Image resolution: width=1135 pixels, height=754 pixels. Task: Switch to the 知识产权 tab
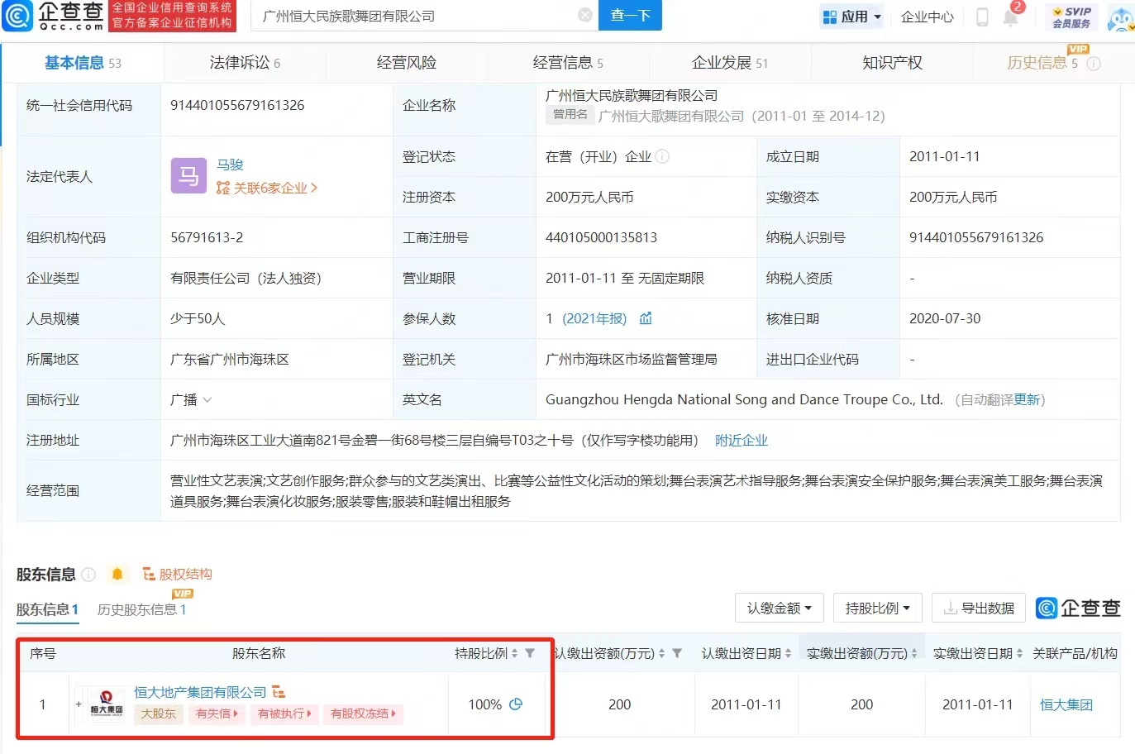892,63
